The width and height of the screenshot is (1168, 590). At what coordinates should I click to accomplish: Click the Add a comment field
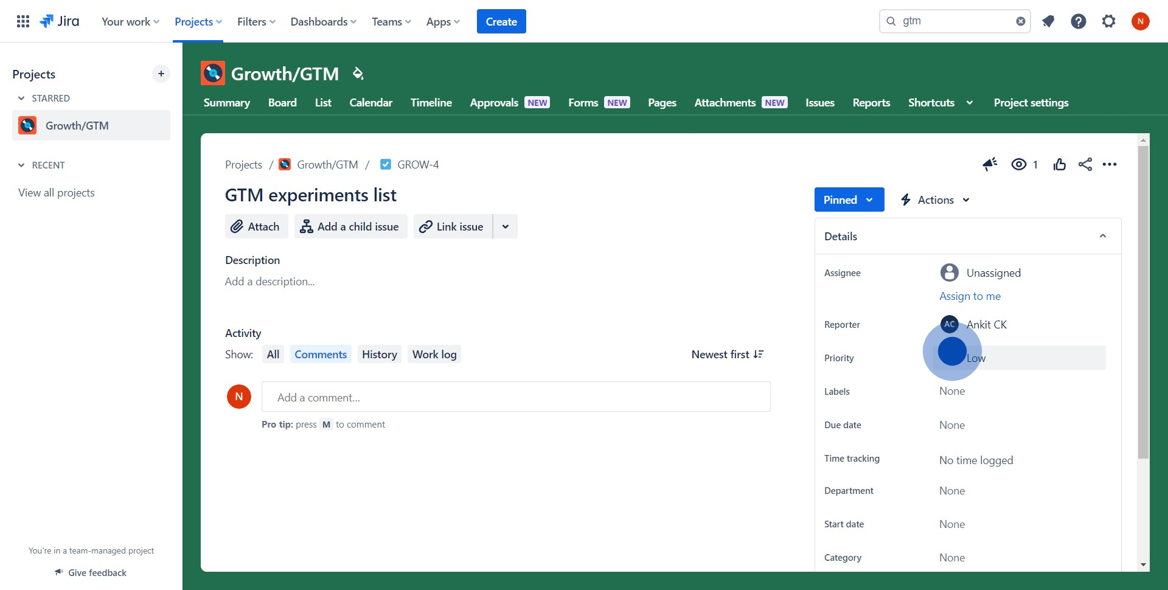click(x=516, y=397)
